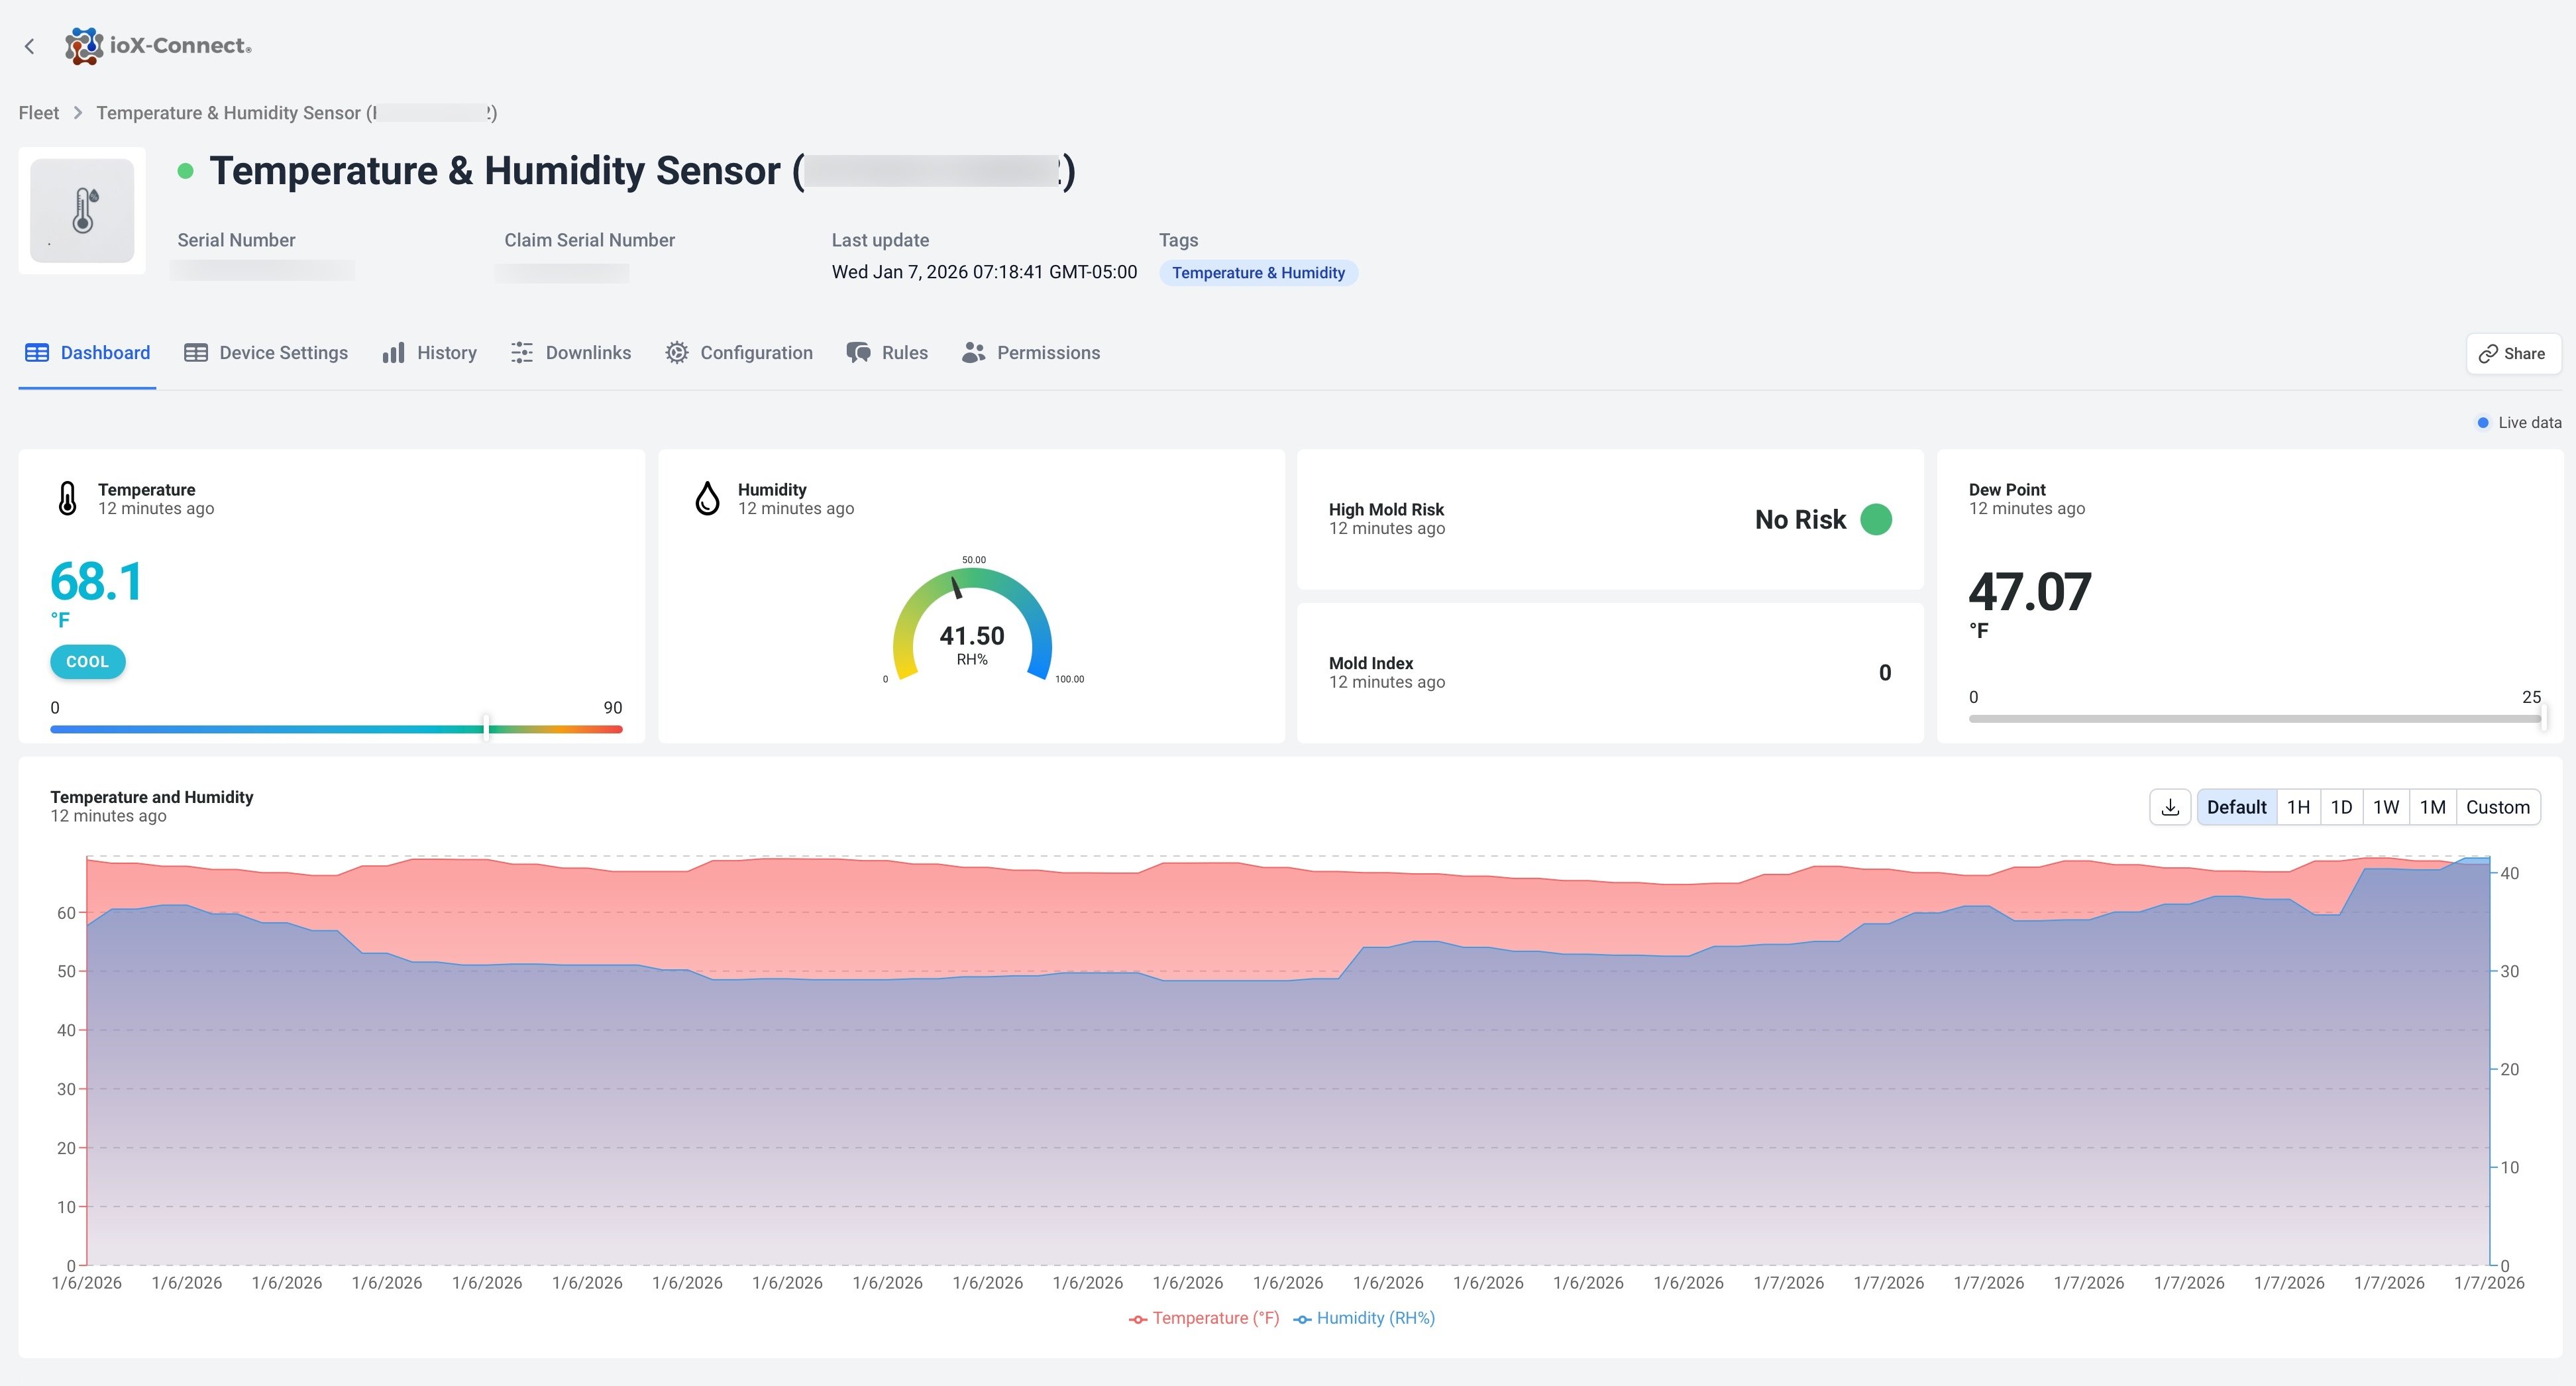The height and width of the screenshot is (1386, 2576).
Task: Open the Custom time range picker
Action: click(x=2497, y=807)
